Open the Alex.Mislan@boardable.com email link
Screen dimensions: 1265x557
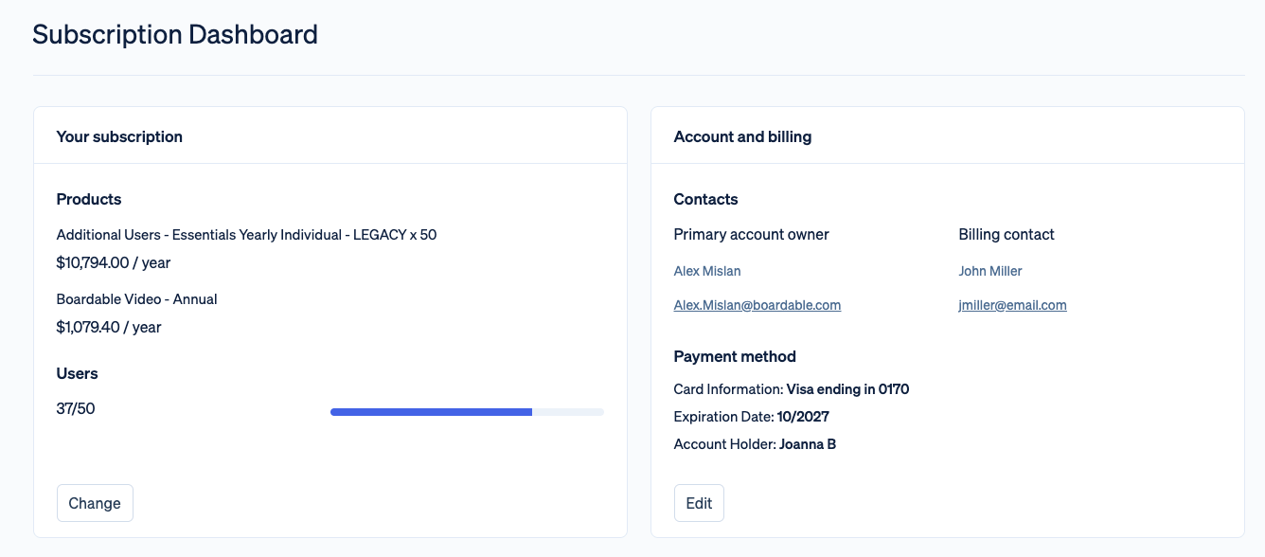(x=757, y=305)
